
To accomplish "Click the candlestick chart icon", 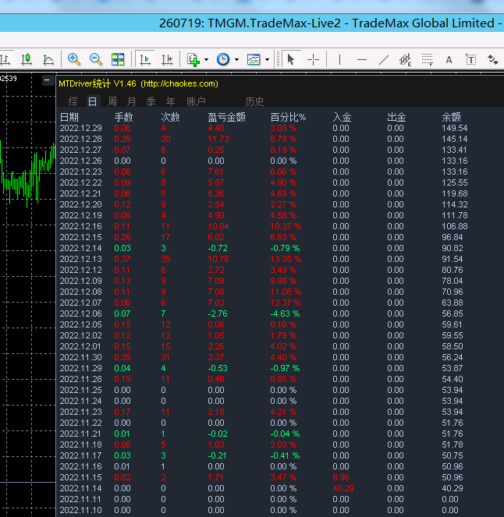I will [x=27, y=59].
